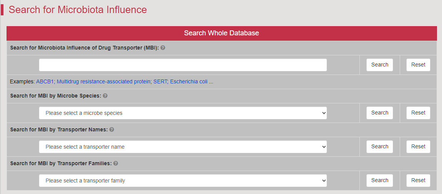Screen dimensions: 442x194
Task: Click Search button for transporter name row
Action: [x=380, y=146]
